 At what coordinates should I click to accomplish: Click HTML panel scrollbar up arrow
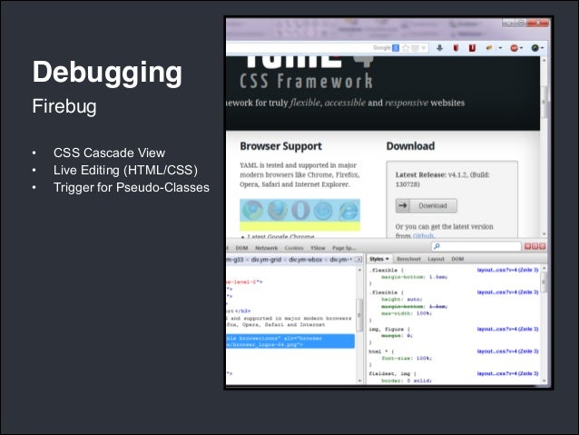pos(359,270)
